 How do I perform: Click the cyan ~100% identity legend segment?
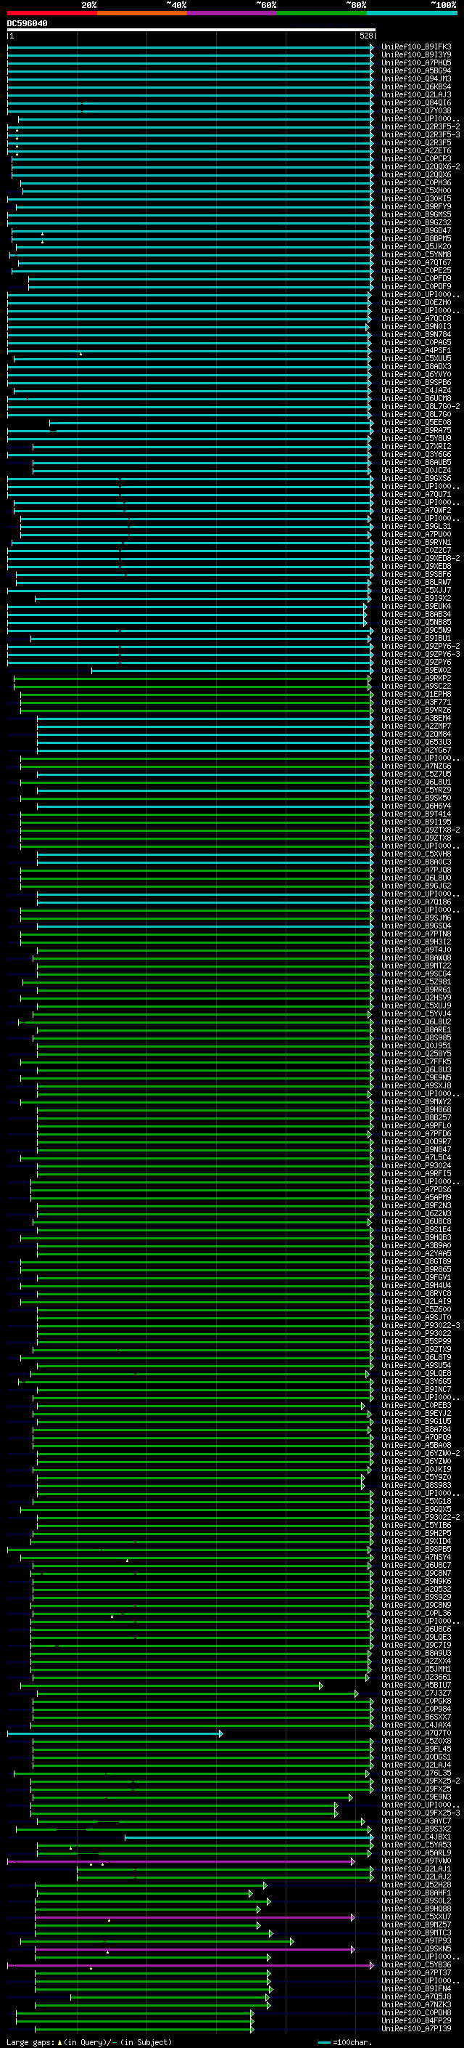(x=412, y=13)
